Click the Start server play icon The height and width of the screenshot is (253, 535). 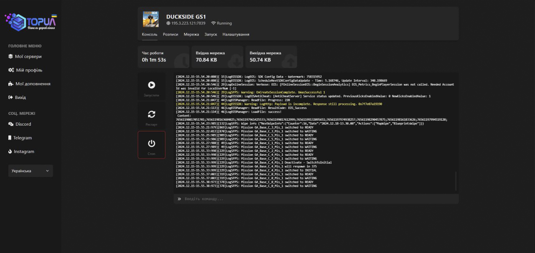coord(151,85)
